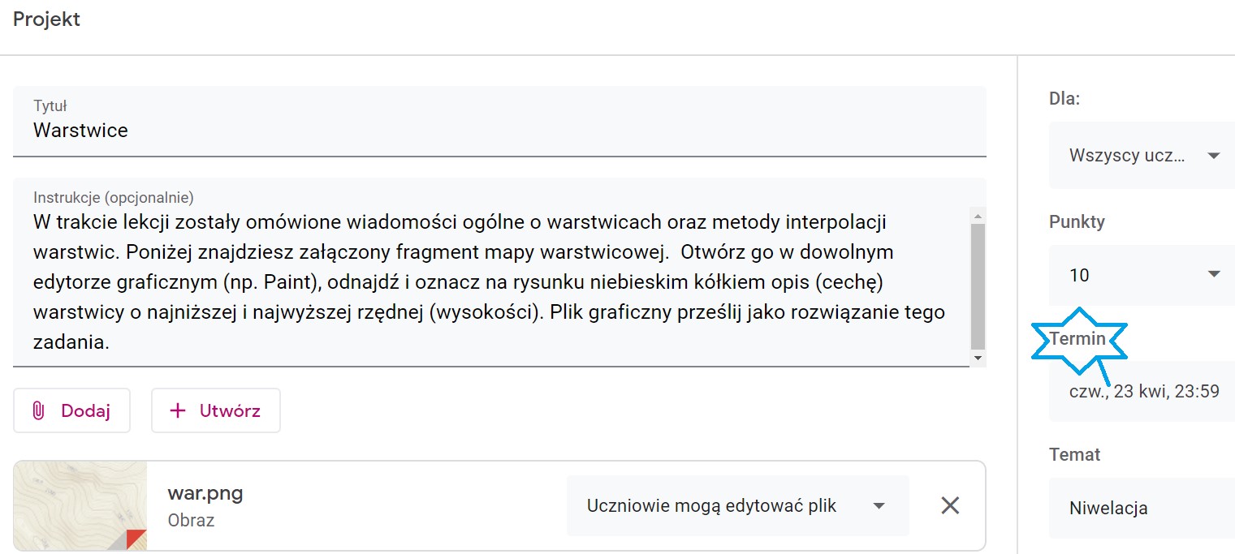
Task: Click the Termin label with star highlight
Action: (1077, 338)
